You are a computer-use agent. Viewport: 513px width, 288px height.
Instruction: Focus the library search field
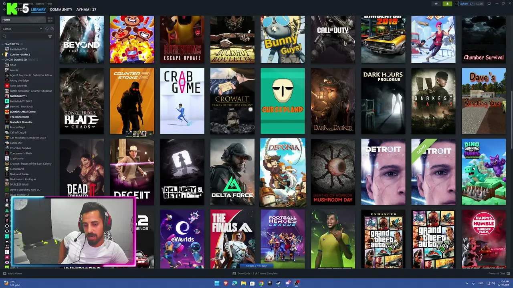[27, 36]
